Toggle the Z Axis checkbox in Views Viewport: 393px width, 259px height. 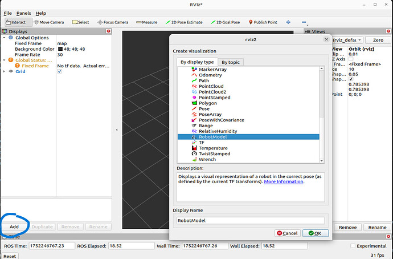pos(351,59)
